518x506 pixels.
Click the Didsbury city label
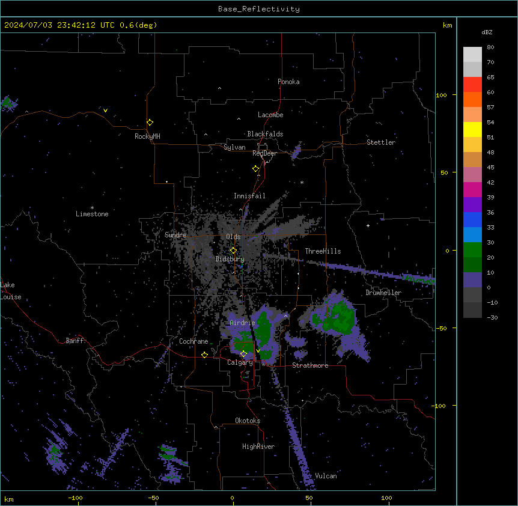[230, 259]
